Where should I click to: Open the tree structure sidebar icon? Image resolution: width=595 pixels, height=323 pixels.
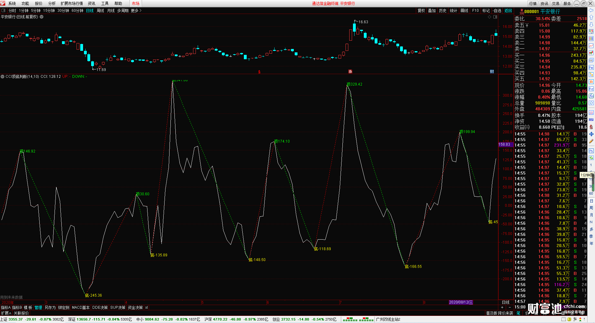[x=591, y=74]
